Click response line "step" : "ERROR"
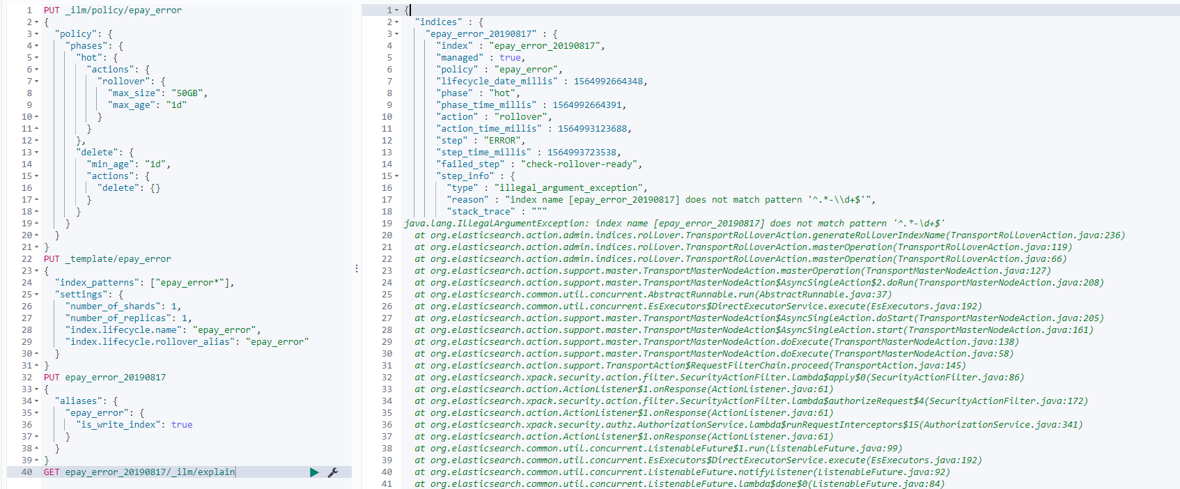This screenshot has height=489, width=1180. click(481, 141)
